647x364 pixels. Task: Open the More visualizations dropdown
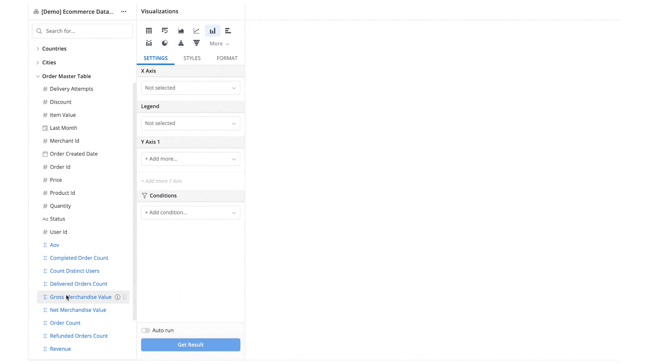point(219,43)
